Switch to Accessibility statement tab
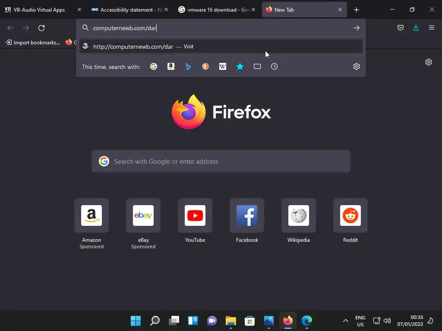442x331 pixels. coord(127,10)
